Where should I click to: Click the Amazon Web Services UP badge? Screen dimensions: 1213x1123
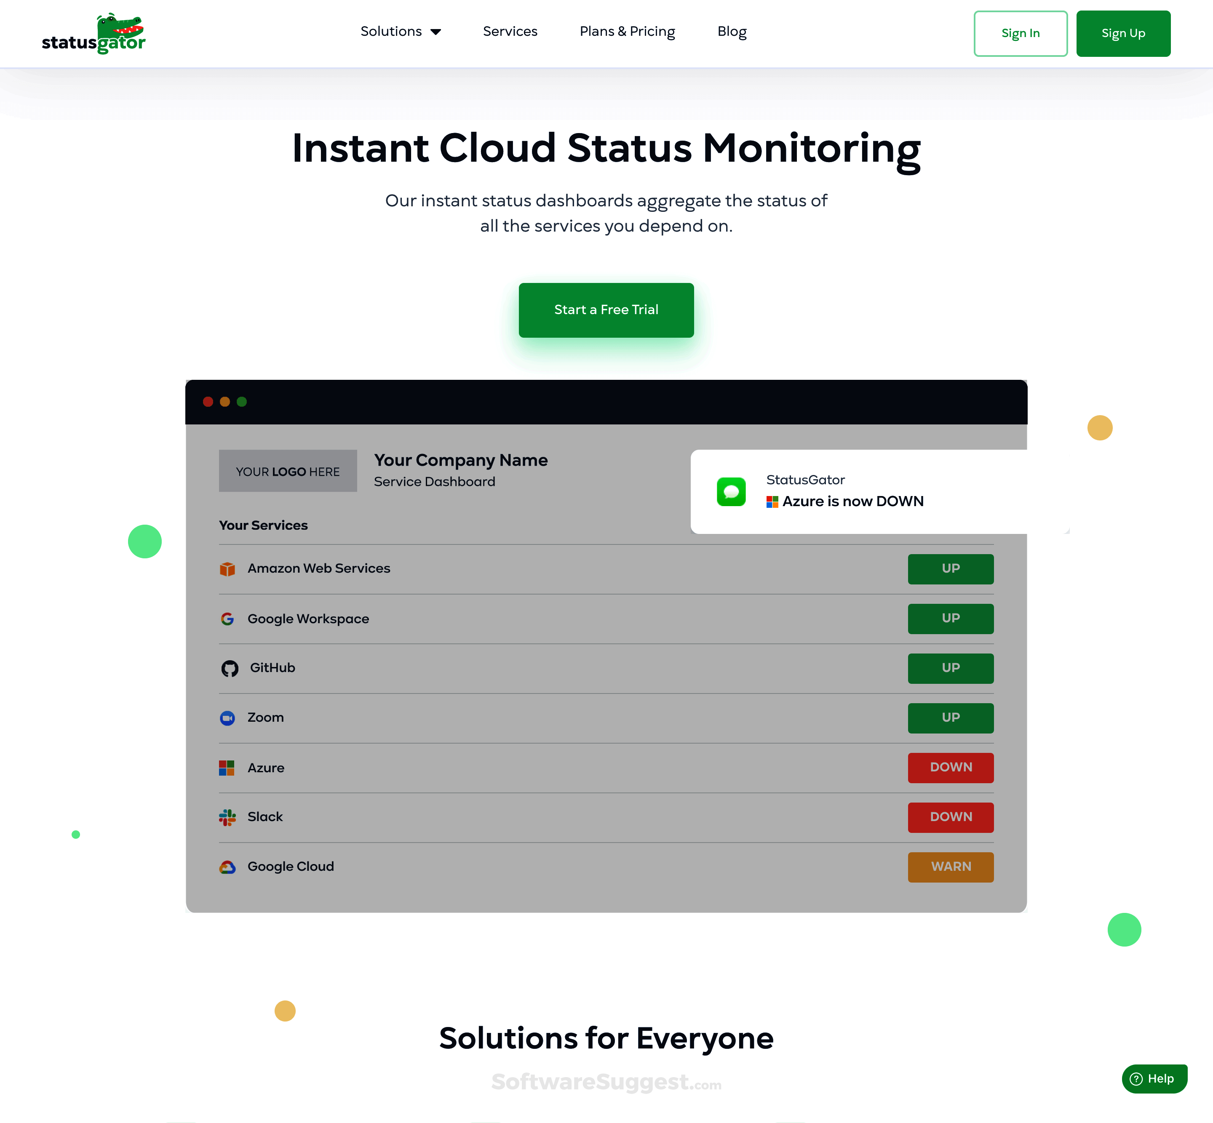click(x=951, y=569)
